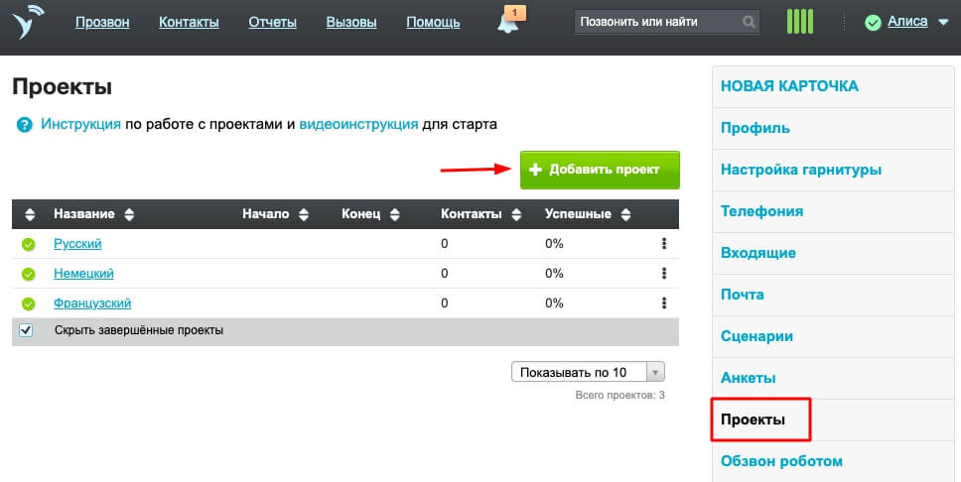Sort the table by Название column
The height and width of the screenshot is (482, 961).
(x=129, y=214)
